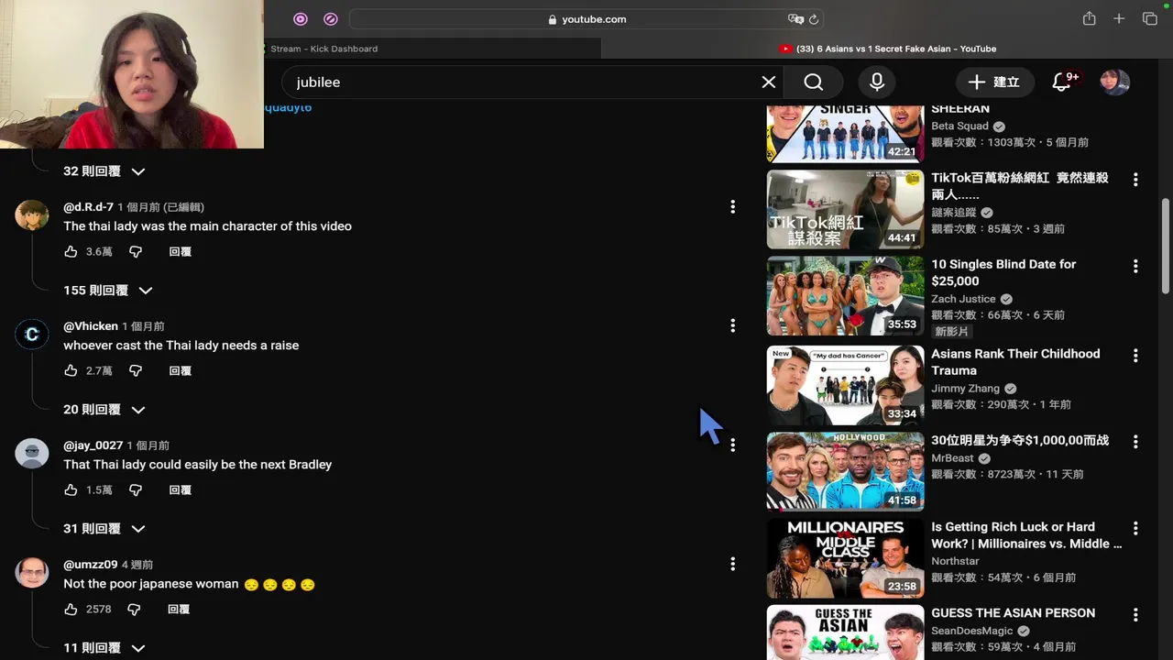The height and width of the screenshot is (660, 1173).
Task: Open more options for GUESS THE ASIAN PERSON
Action: pyautogui.click(x=1135, y=615)
